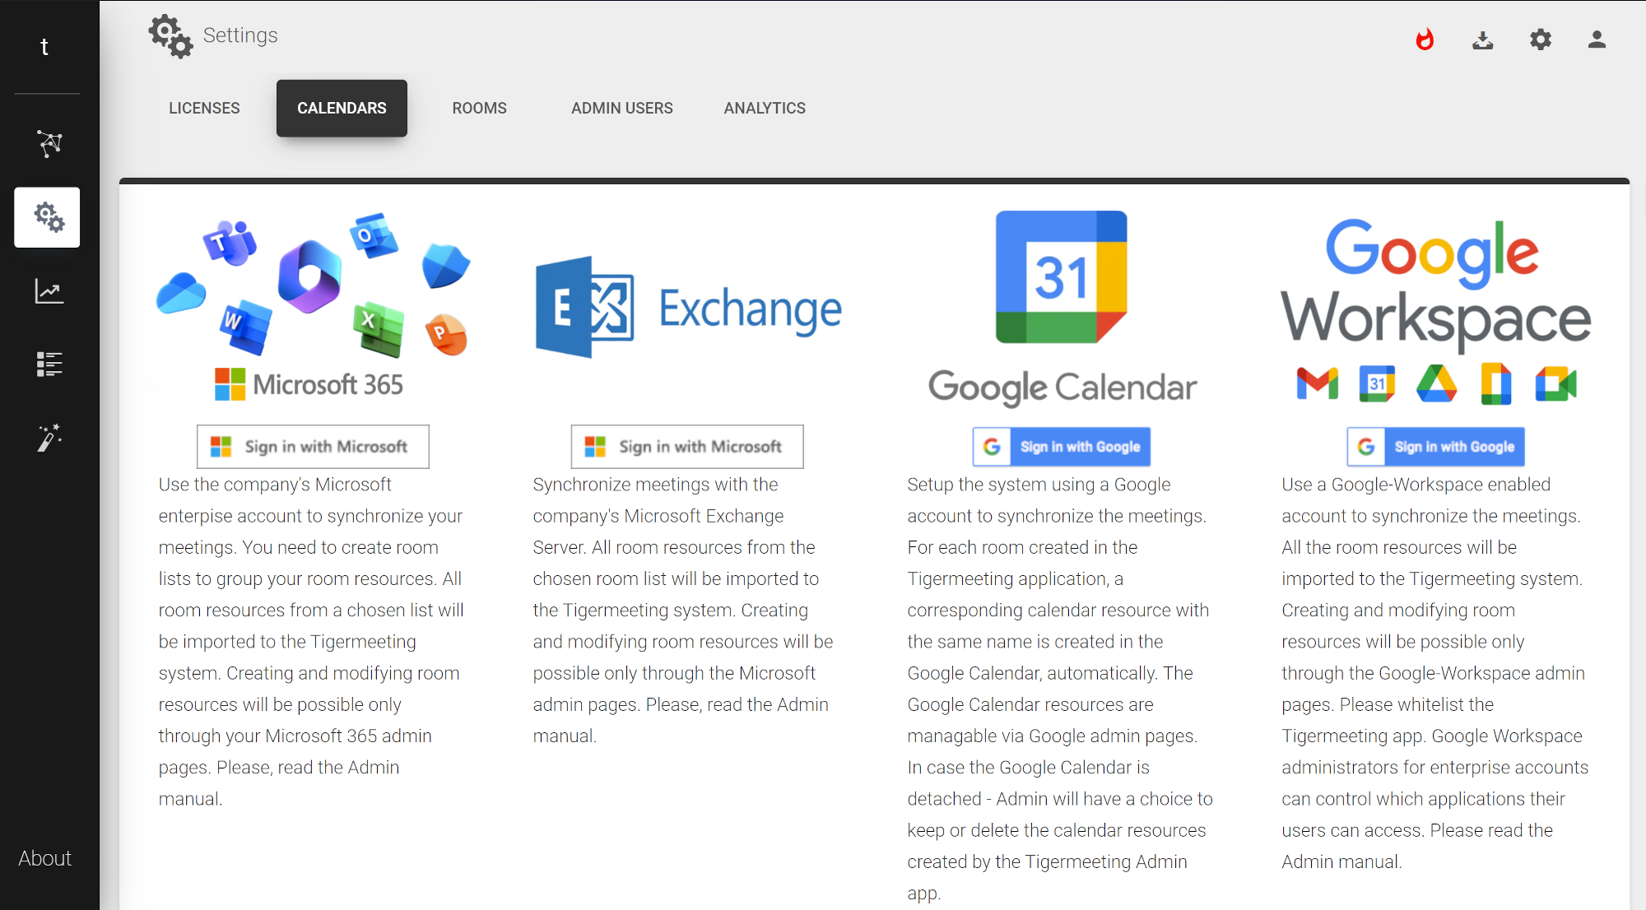The width and height of the screenshot is (1646, 910).
Task: Click the Microsoft 365 Copilot hexagon icon
Action: click(x=309, y=276)
